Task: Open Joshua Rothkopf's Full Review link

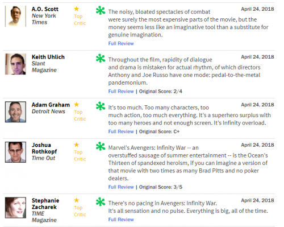Action: click(x=121, y=187)
